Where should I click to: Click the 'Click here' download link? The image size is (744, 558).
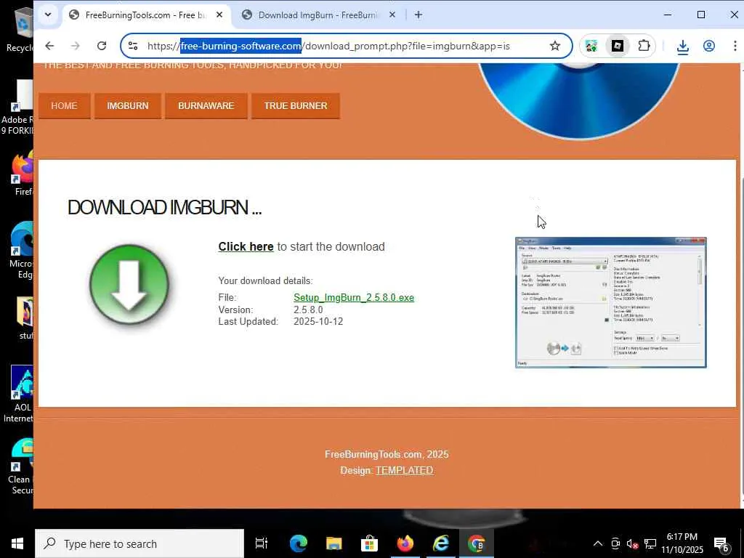point(246,247)
